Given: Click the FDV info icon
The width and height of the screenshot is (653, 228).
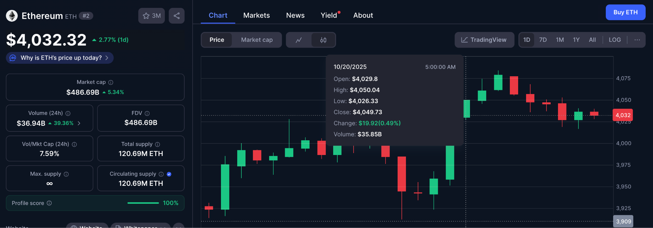Looking at the screenshot, I should [147, 113].
